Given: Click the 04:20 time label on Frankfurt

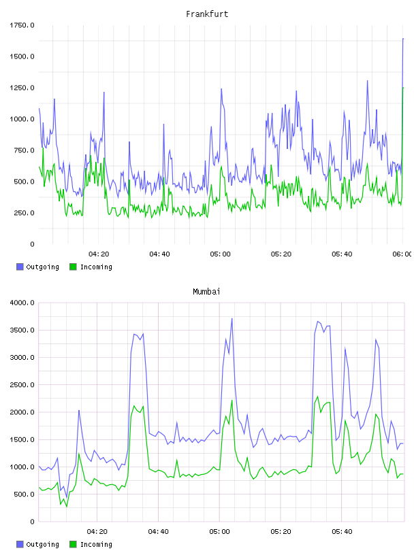Looking at the screenshot, I should coord(99,254).
